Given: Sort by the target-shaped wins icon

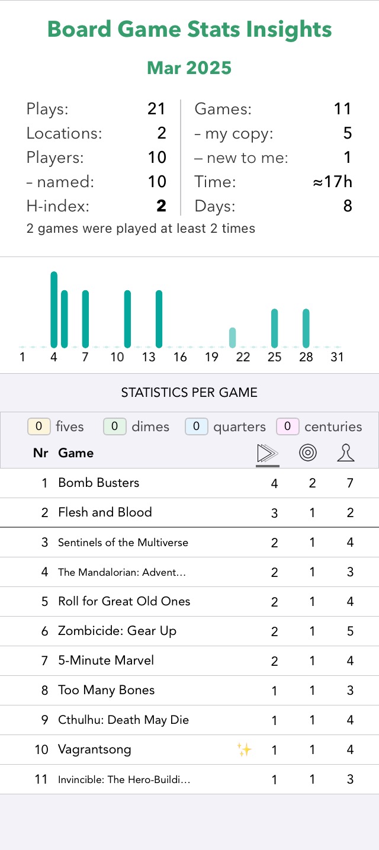Looking at the screenshot, I should [308, 454].
